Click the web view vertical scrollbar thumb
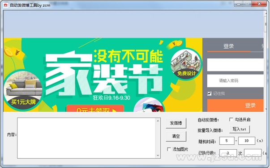Image resolution: width=270 pixels, height=168 pixels. 266,24
